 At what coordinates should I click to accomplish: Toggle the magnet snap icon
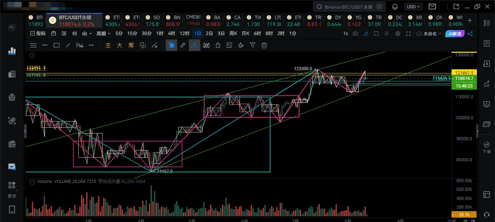(241, 45)
